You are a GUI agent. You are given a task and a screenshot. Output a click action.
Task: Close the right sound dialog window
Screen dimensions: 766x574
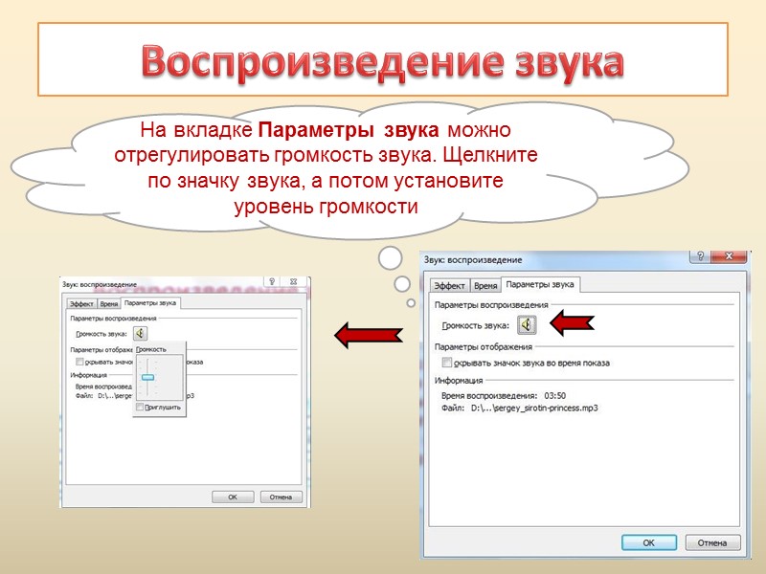coord(729,256)
